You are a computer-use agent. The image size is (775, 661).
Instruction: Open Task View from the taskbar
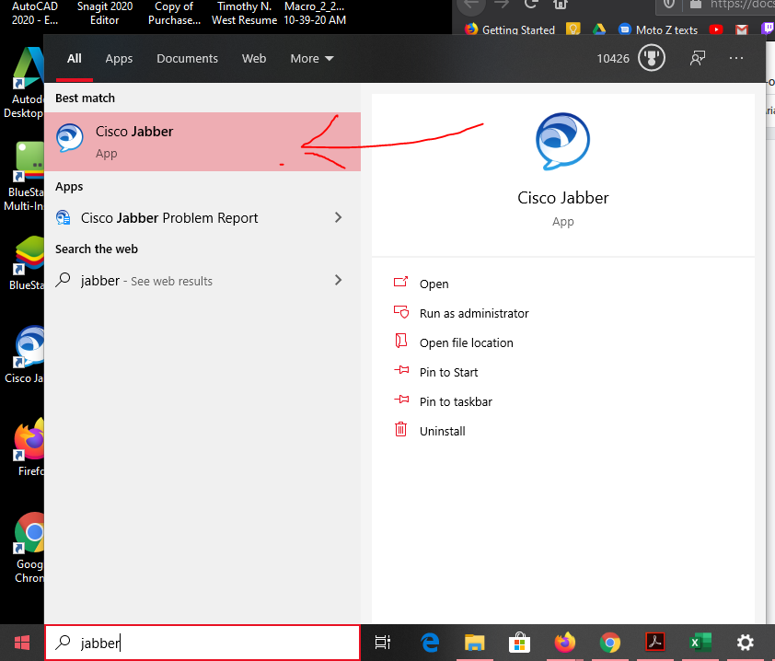click(383, 643)
